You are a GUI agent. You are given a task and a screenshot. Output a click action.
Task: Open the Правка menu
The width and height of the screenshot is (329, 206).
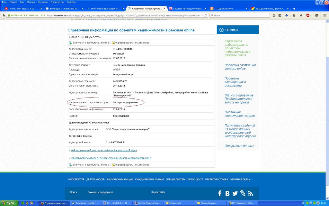(x=13, y=2)
